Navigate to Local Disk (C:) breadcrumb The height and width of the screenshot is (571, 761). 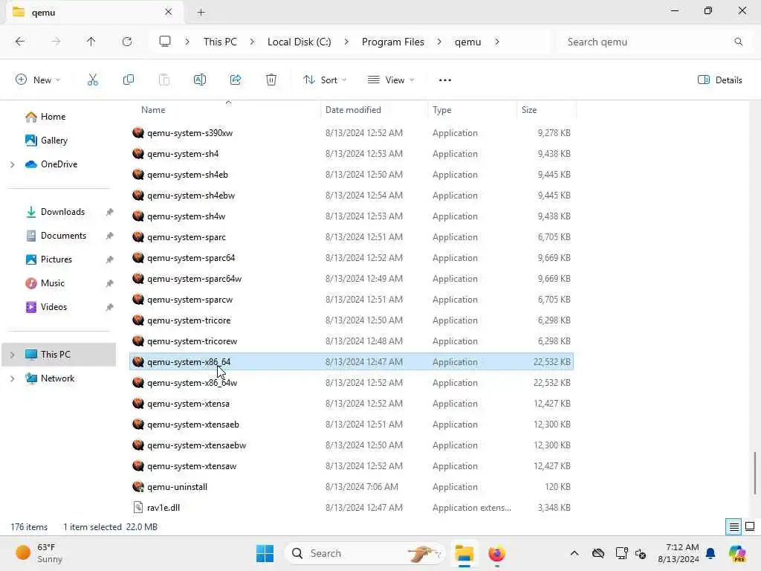(x=299, y=42)
